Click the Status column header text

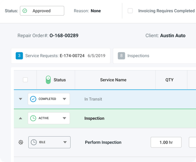(x=60, y=80)
